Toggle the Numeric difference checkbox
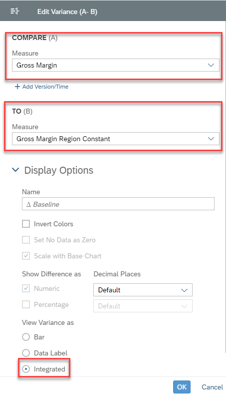The width and height of the screenshot is (226, 396). 26,288
